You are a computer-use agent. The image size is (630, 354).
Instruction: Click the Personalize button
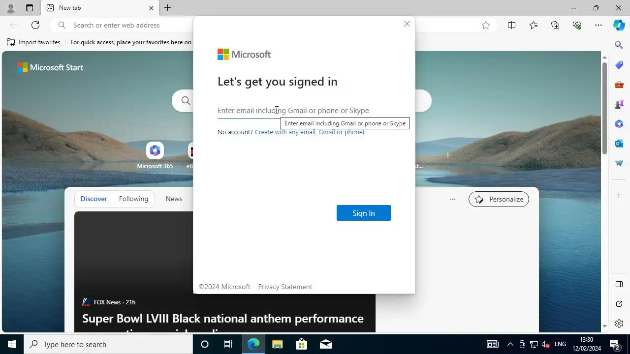[499, 199]
